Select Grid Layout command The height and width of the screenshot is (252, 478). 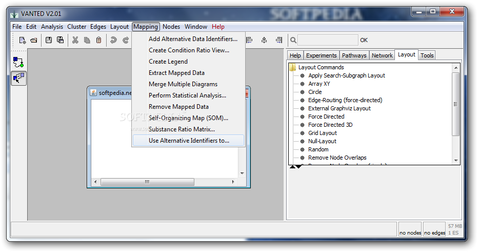tap(322, 133)
